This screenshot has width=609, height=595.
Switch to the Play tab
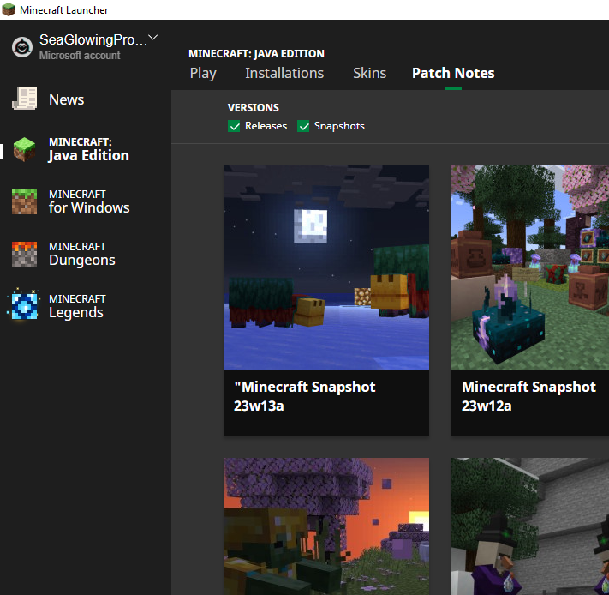(x=203, y=73)
